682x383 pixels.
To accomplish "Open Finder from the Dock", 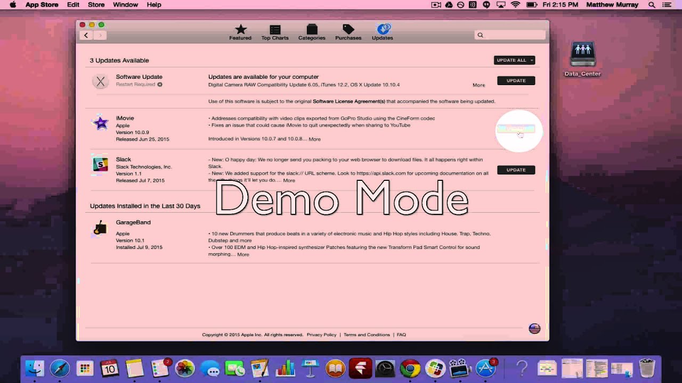I will point(35,368).
